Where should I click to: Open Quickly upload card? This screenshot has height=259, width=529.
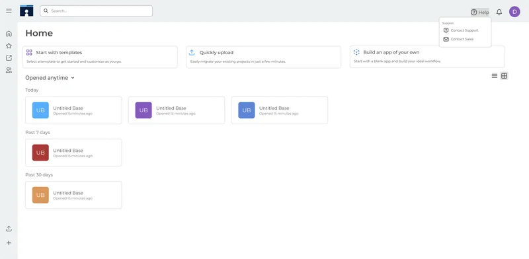[x=263, y=57]
